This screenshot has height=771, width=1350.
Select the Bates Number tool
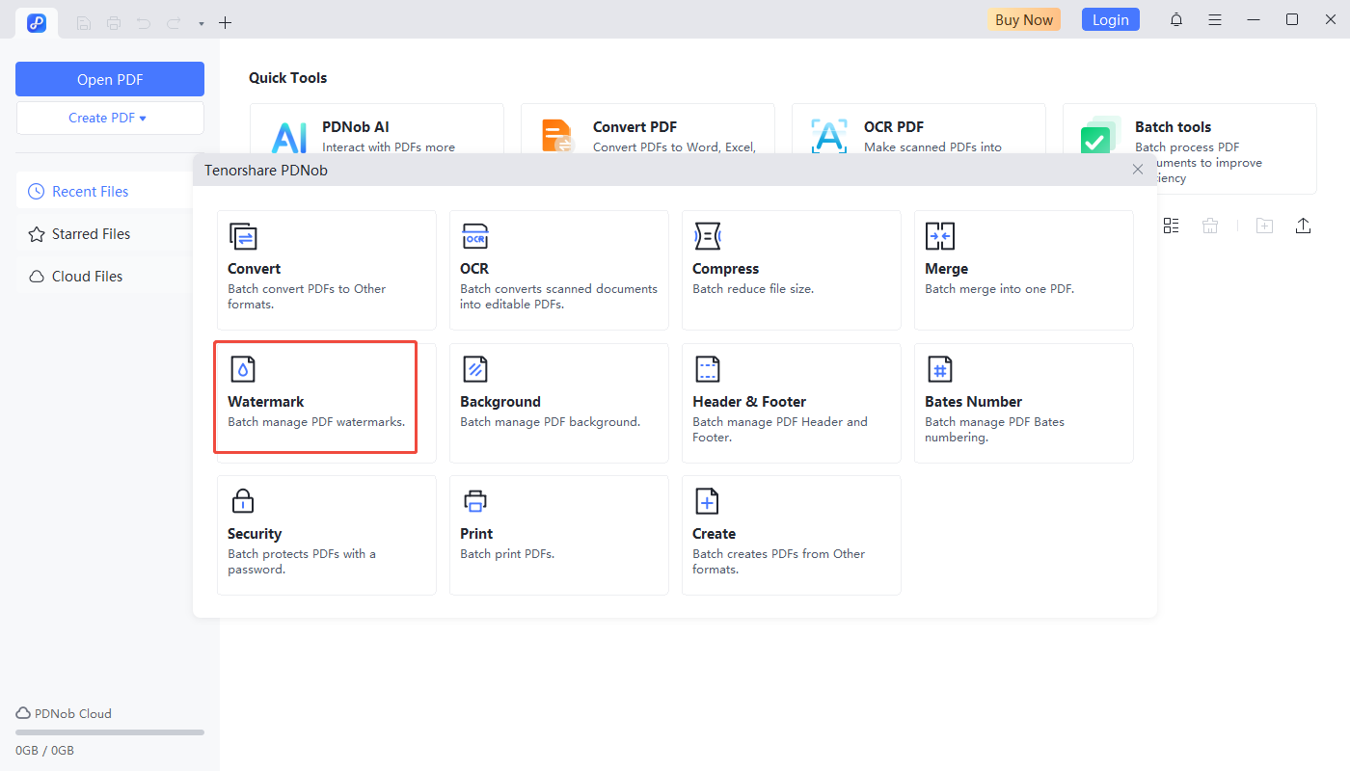click(x=1023, y=403)
